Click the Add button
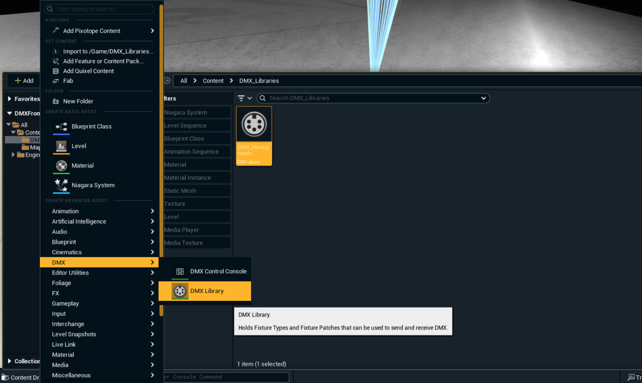This screenshot has width=642, height=383. (24, 81)
